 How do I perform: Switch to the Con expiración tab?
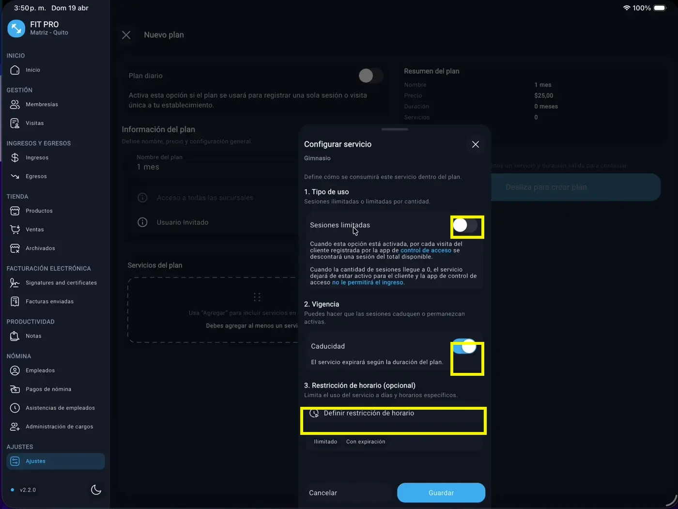tap(366, 441)
